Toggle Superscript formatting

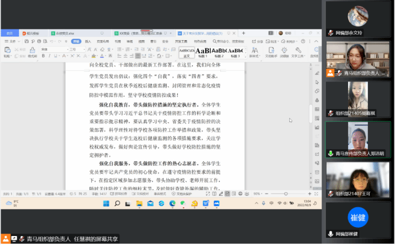click(x=72, y=56)
